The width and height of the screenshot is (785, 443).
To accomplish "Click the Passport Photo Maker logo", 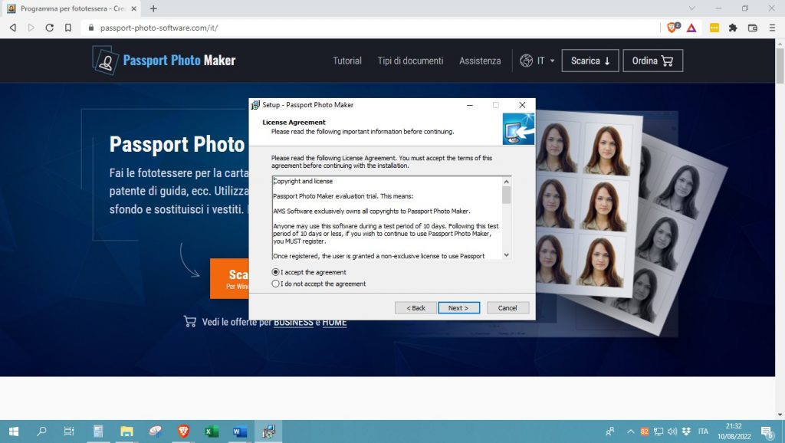I will (x=164, y=61).
